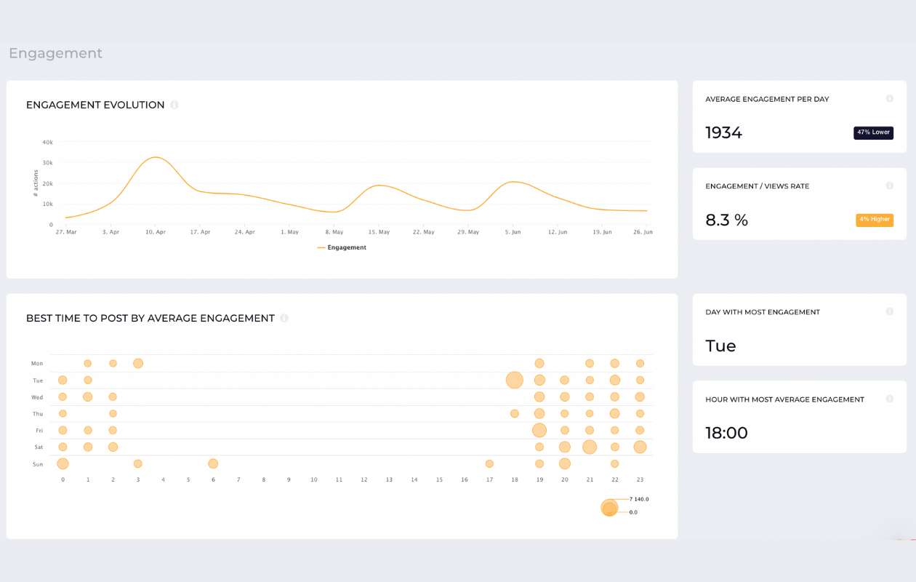
Task: Click the 7 140.0 bubble legend value
Action: [x=639, y=499]
